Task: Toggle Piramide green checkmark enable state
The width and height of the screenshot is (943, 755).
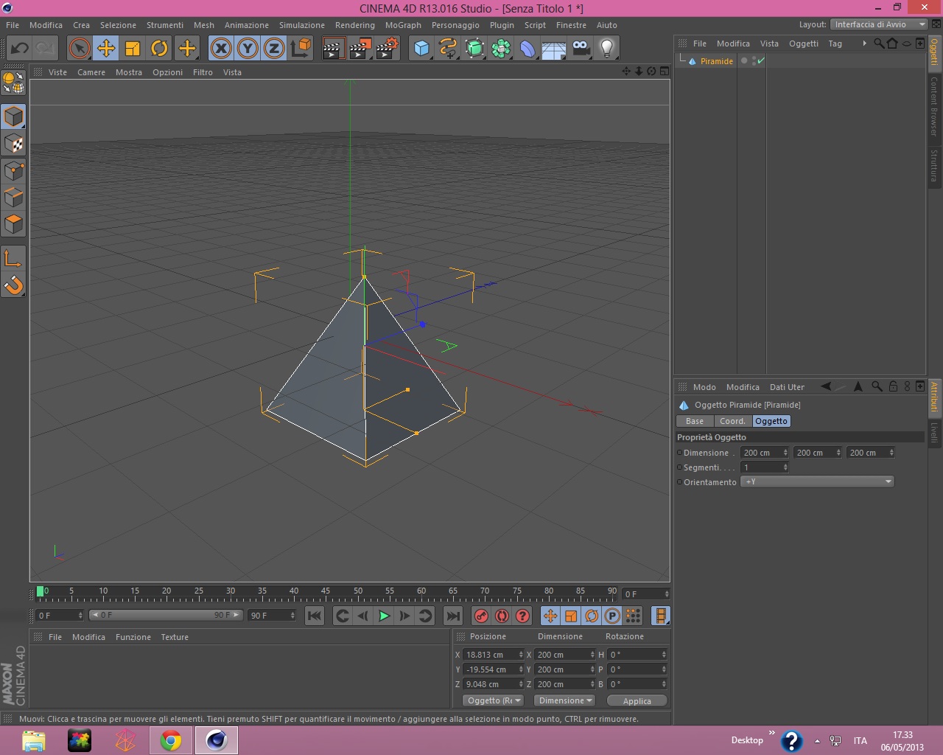Action: point(761,61)
